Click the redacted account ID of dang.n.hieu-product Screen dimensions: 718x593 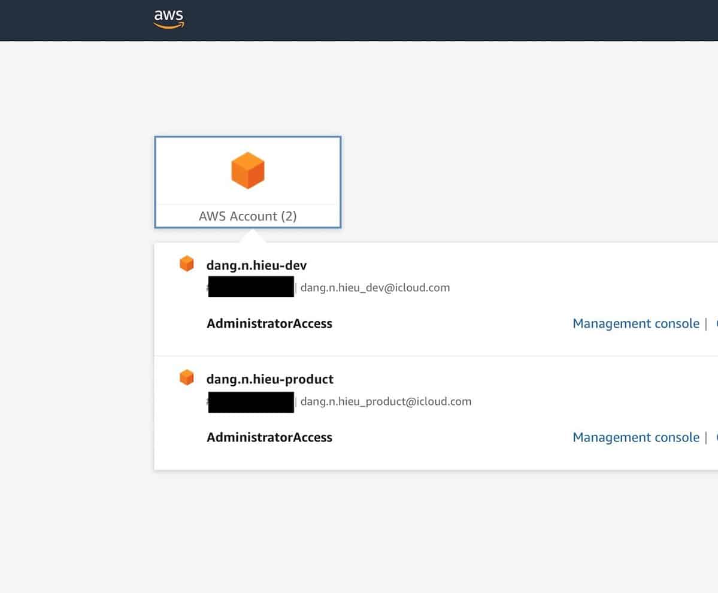[250, 401]
